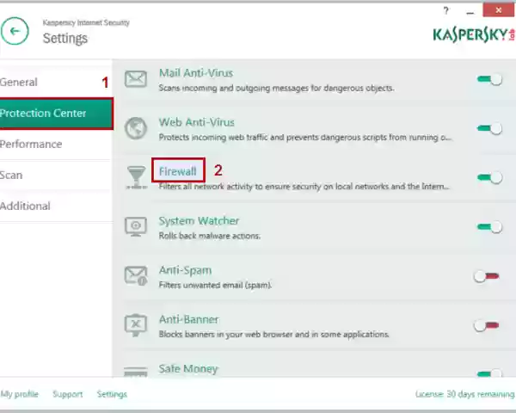The image size is (516, 413).
Task: Click the 'Settings' page title
Action: coord(65,38)
